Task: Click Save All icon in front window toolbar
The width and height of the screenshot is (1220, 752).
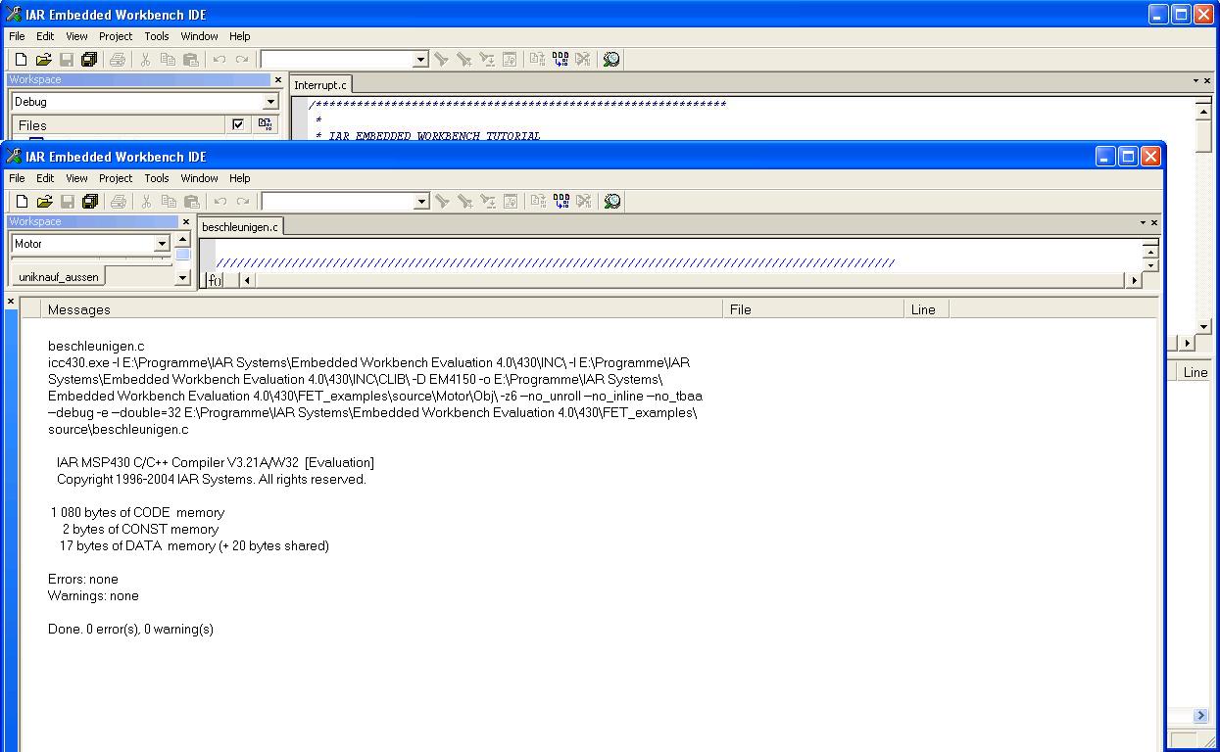Action: click(90, 202)
